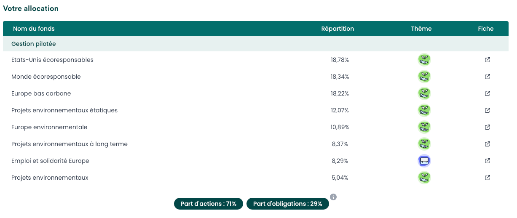Click the Nom du fonds column header
Viewport: 517px width, 218px height.
pos(34,29)
